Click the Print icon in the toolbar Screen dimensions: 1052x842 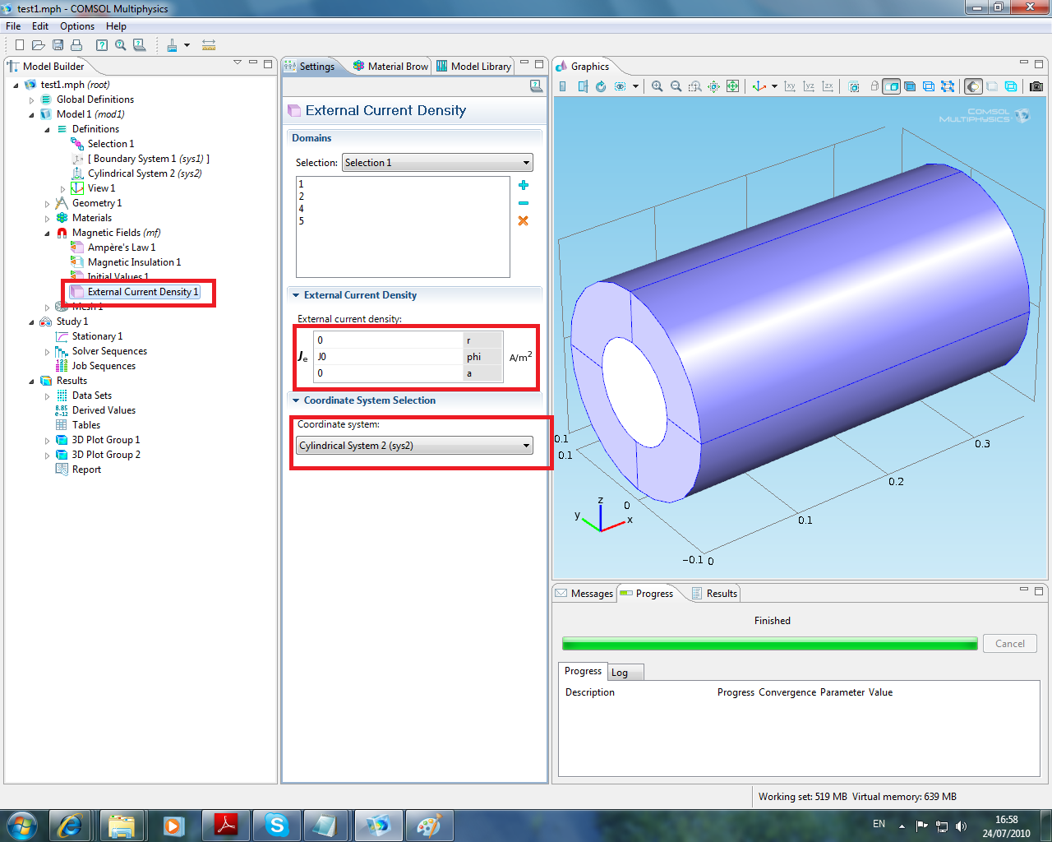coord(76,45)
